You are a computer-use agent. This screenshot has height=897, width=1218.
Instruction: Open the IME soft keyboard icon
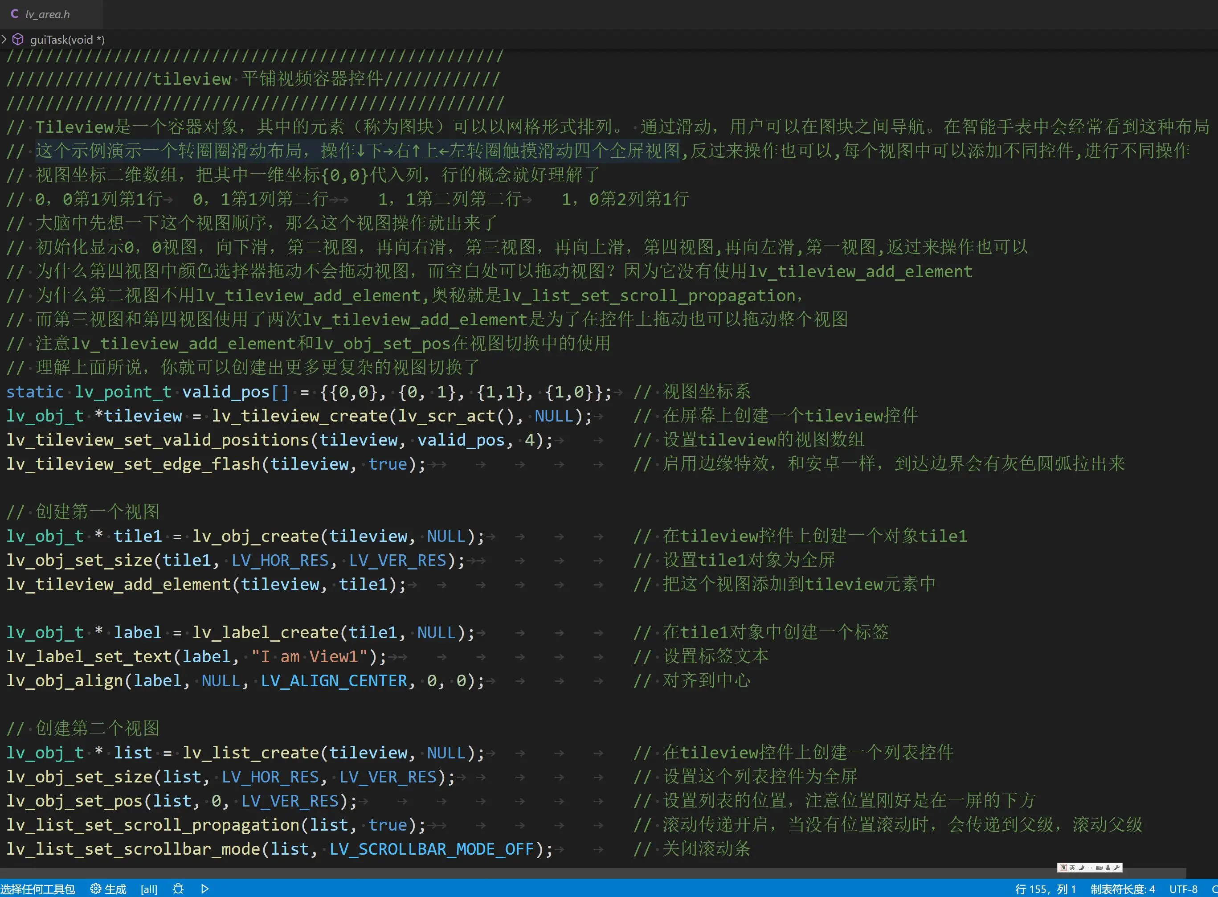(x=1099, y=868)
